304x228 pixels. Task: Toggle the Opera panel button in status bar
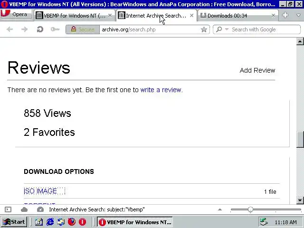pos(8,209)
